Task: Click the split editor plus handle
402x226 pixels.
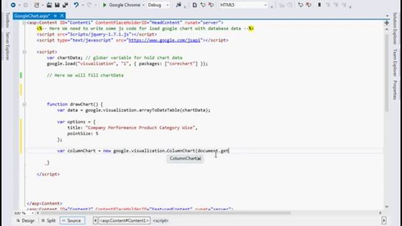Action: (x=387, y=23)
